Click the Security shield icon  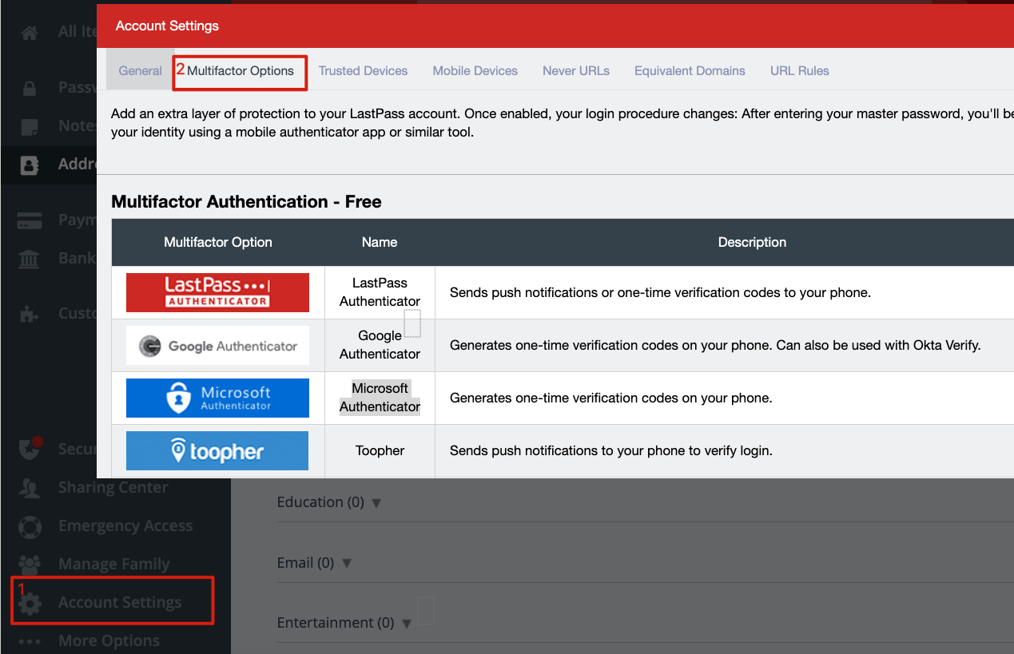pos(30,449)
